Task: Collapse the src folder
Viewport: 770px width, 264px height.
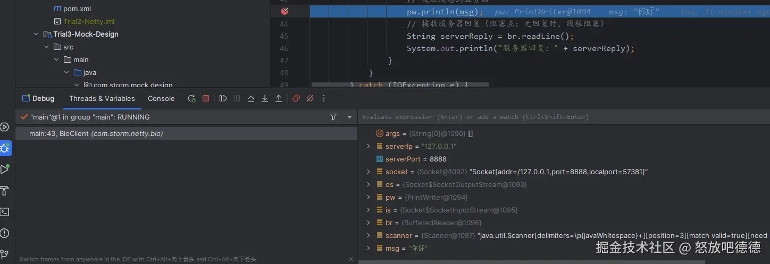Action: pyautogui.click(x=46, y=47)
